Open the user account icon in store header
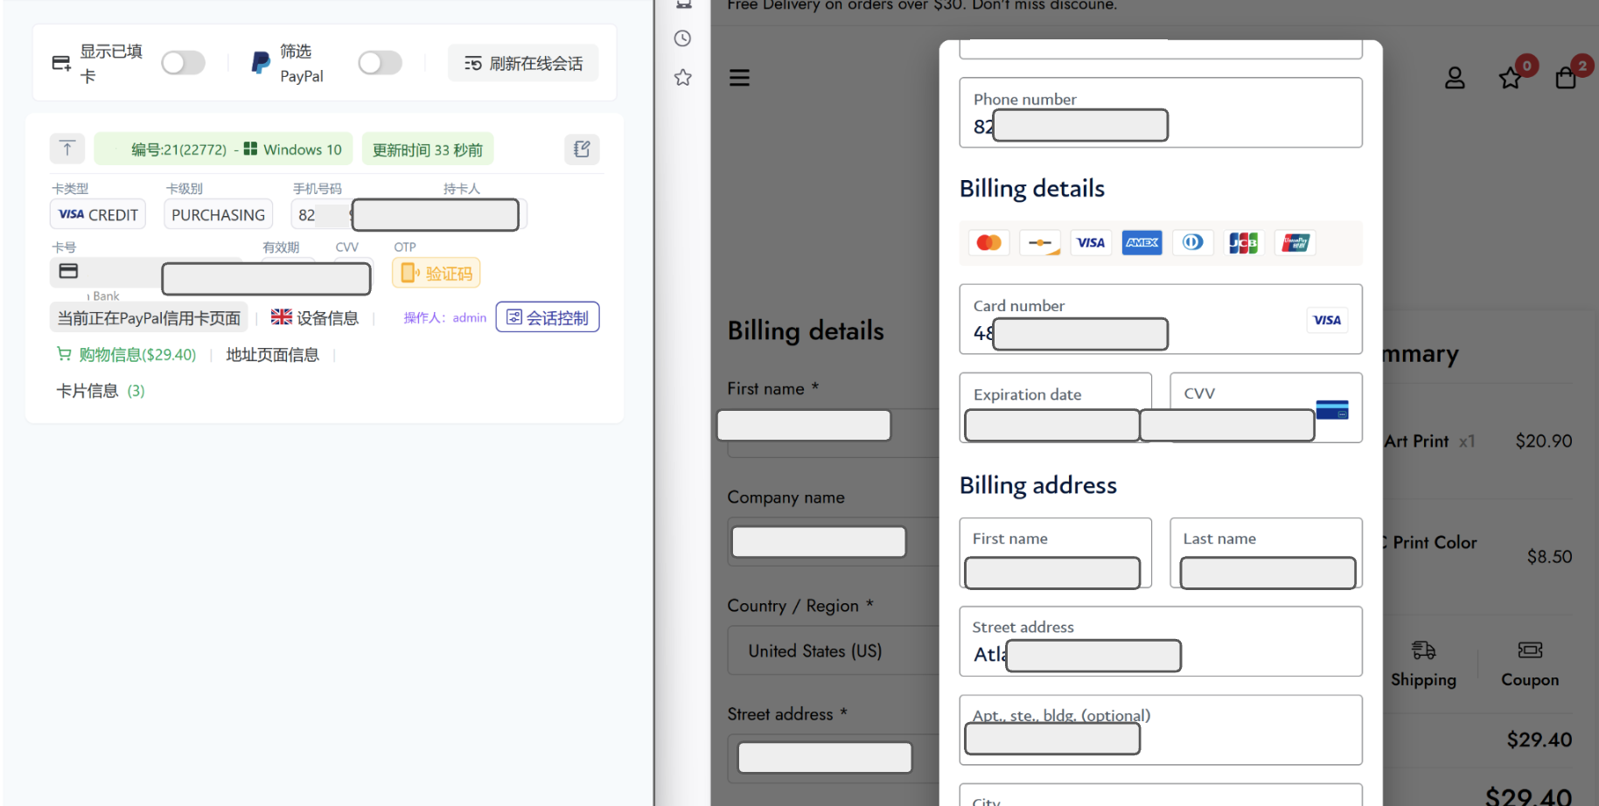Image resolution: width=1599 pixels, height=806 pixels. [1455, 78]
